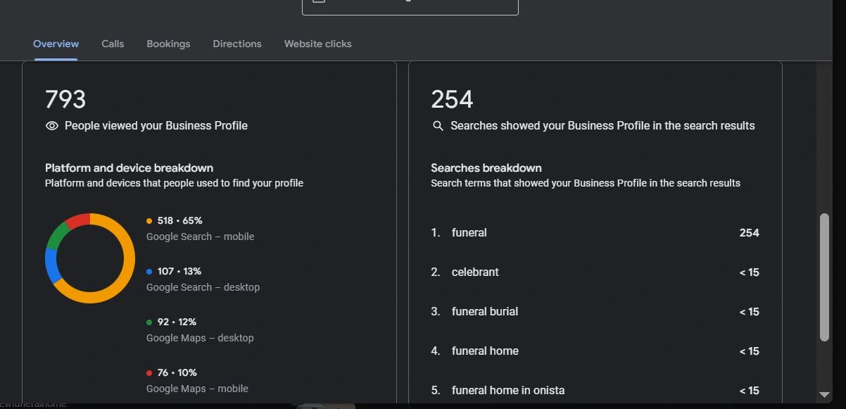Click the magnifier icon beside searches count
This screenshot has width=846, height=409.
tap(438, 126)
